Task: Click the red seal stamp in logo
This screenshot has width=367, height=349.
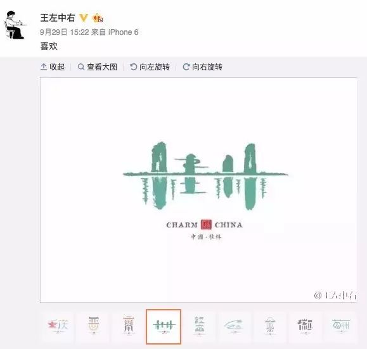Action: click(x=206, y=225)
